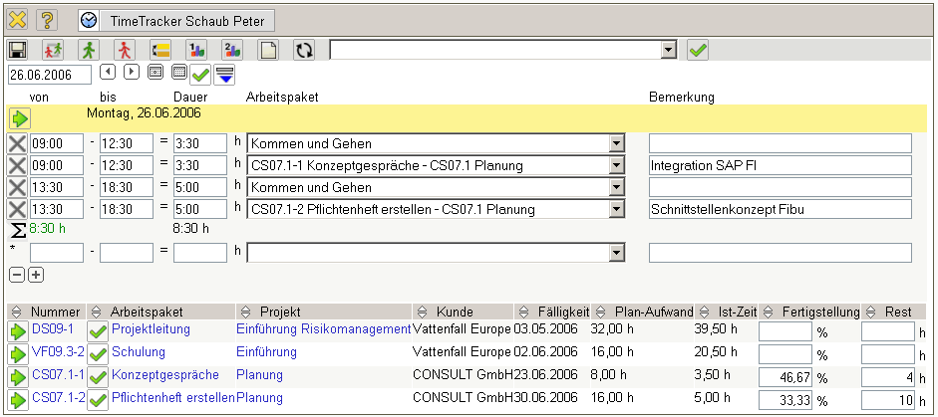Image resolution: width=938 pixels, height=417 pixels.
Task: Toggle checkmark for Schulung work package
Action: [x=98, y=353]
